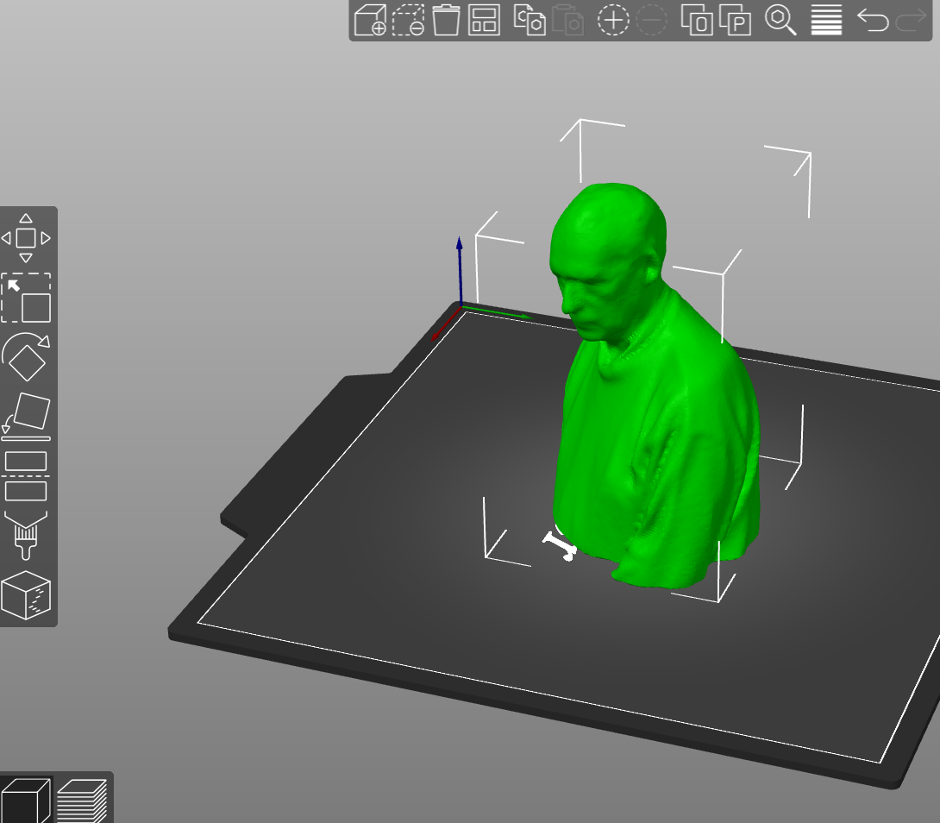
Task: Add another instance of the model
Action: pyautogui.click(x=612, y=20)
